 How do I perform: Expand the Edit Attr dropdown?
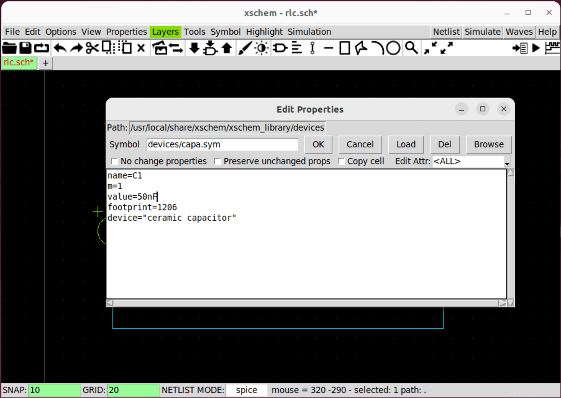(507, 162)
